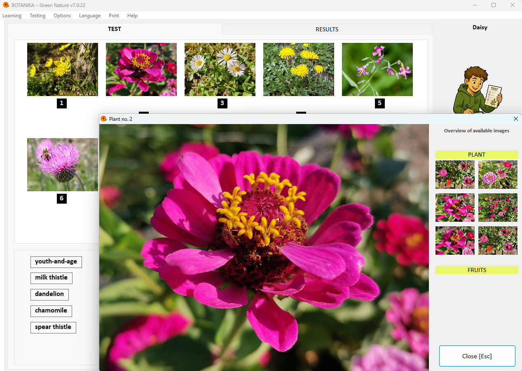522x371 pixels.
Task: Open the Language menu
Action: click(90, 16)
